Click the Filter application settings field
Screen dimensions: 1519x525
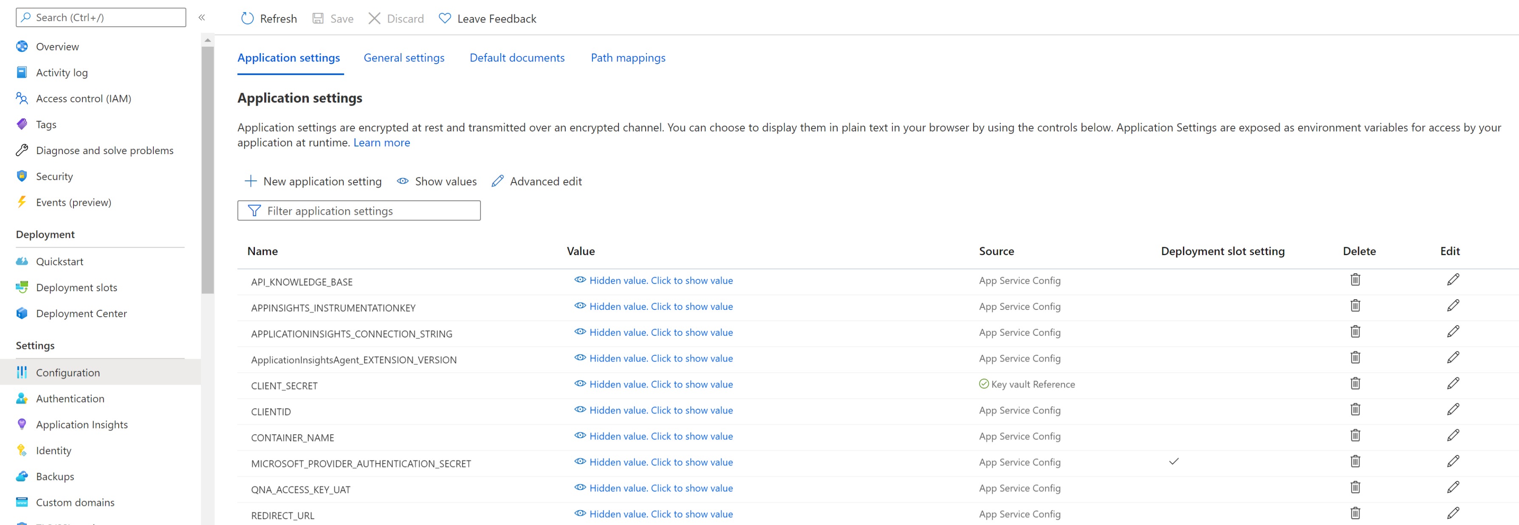(359, 211)
